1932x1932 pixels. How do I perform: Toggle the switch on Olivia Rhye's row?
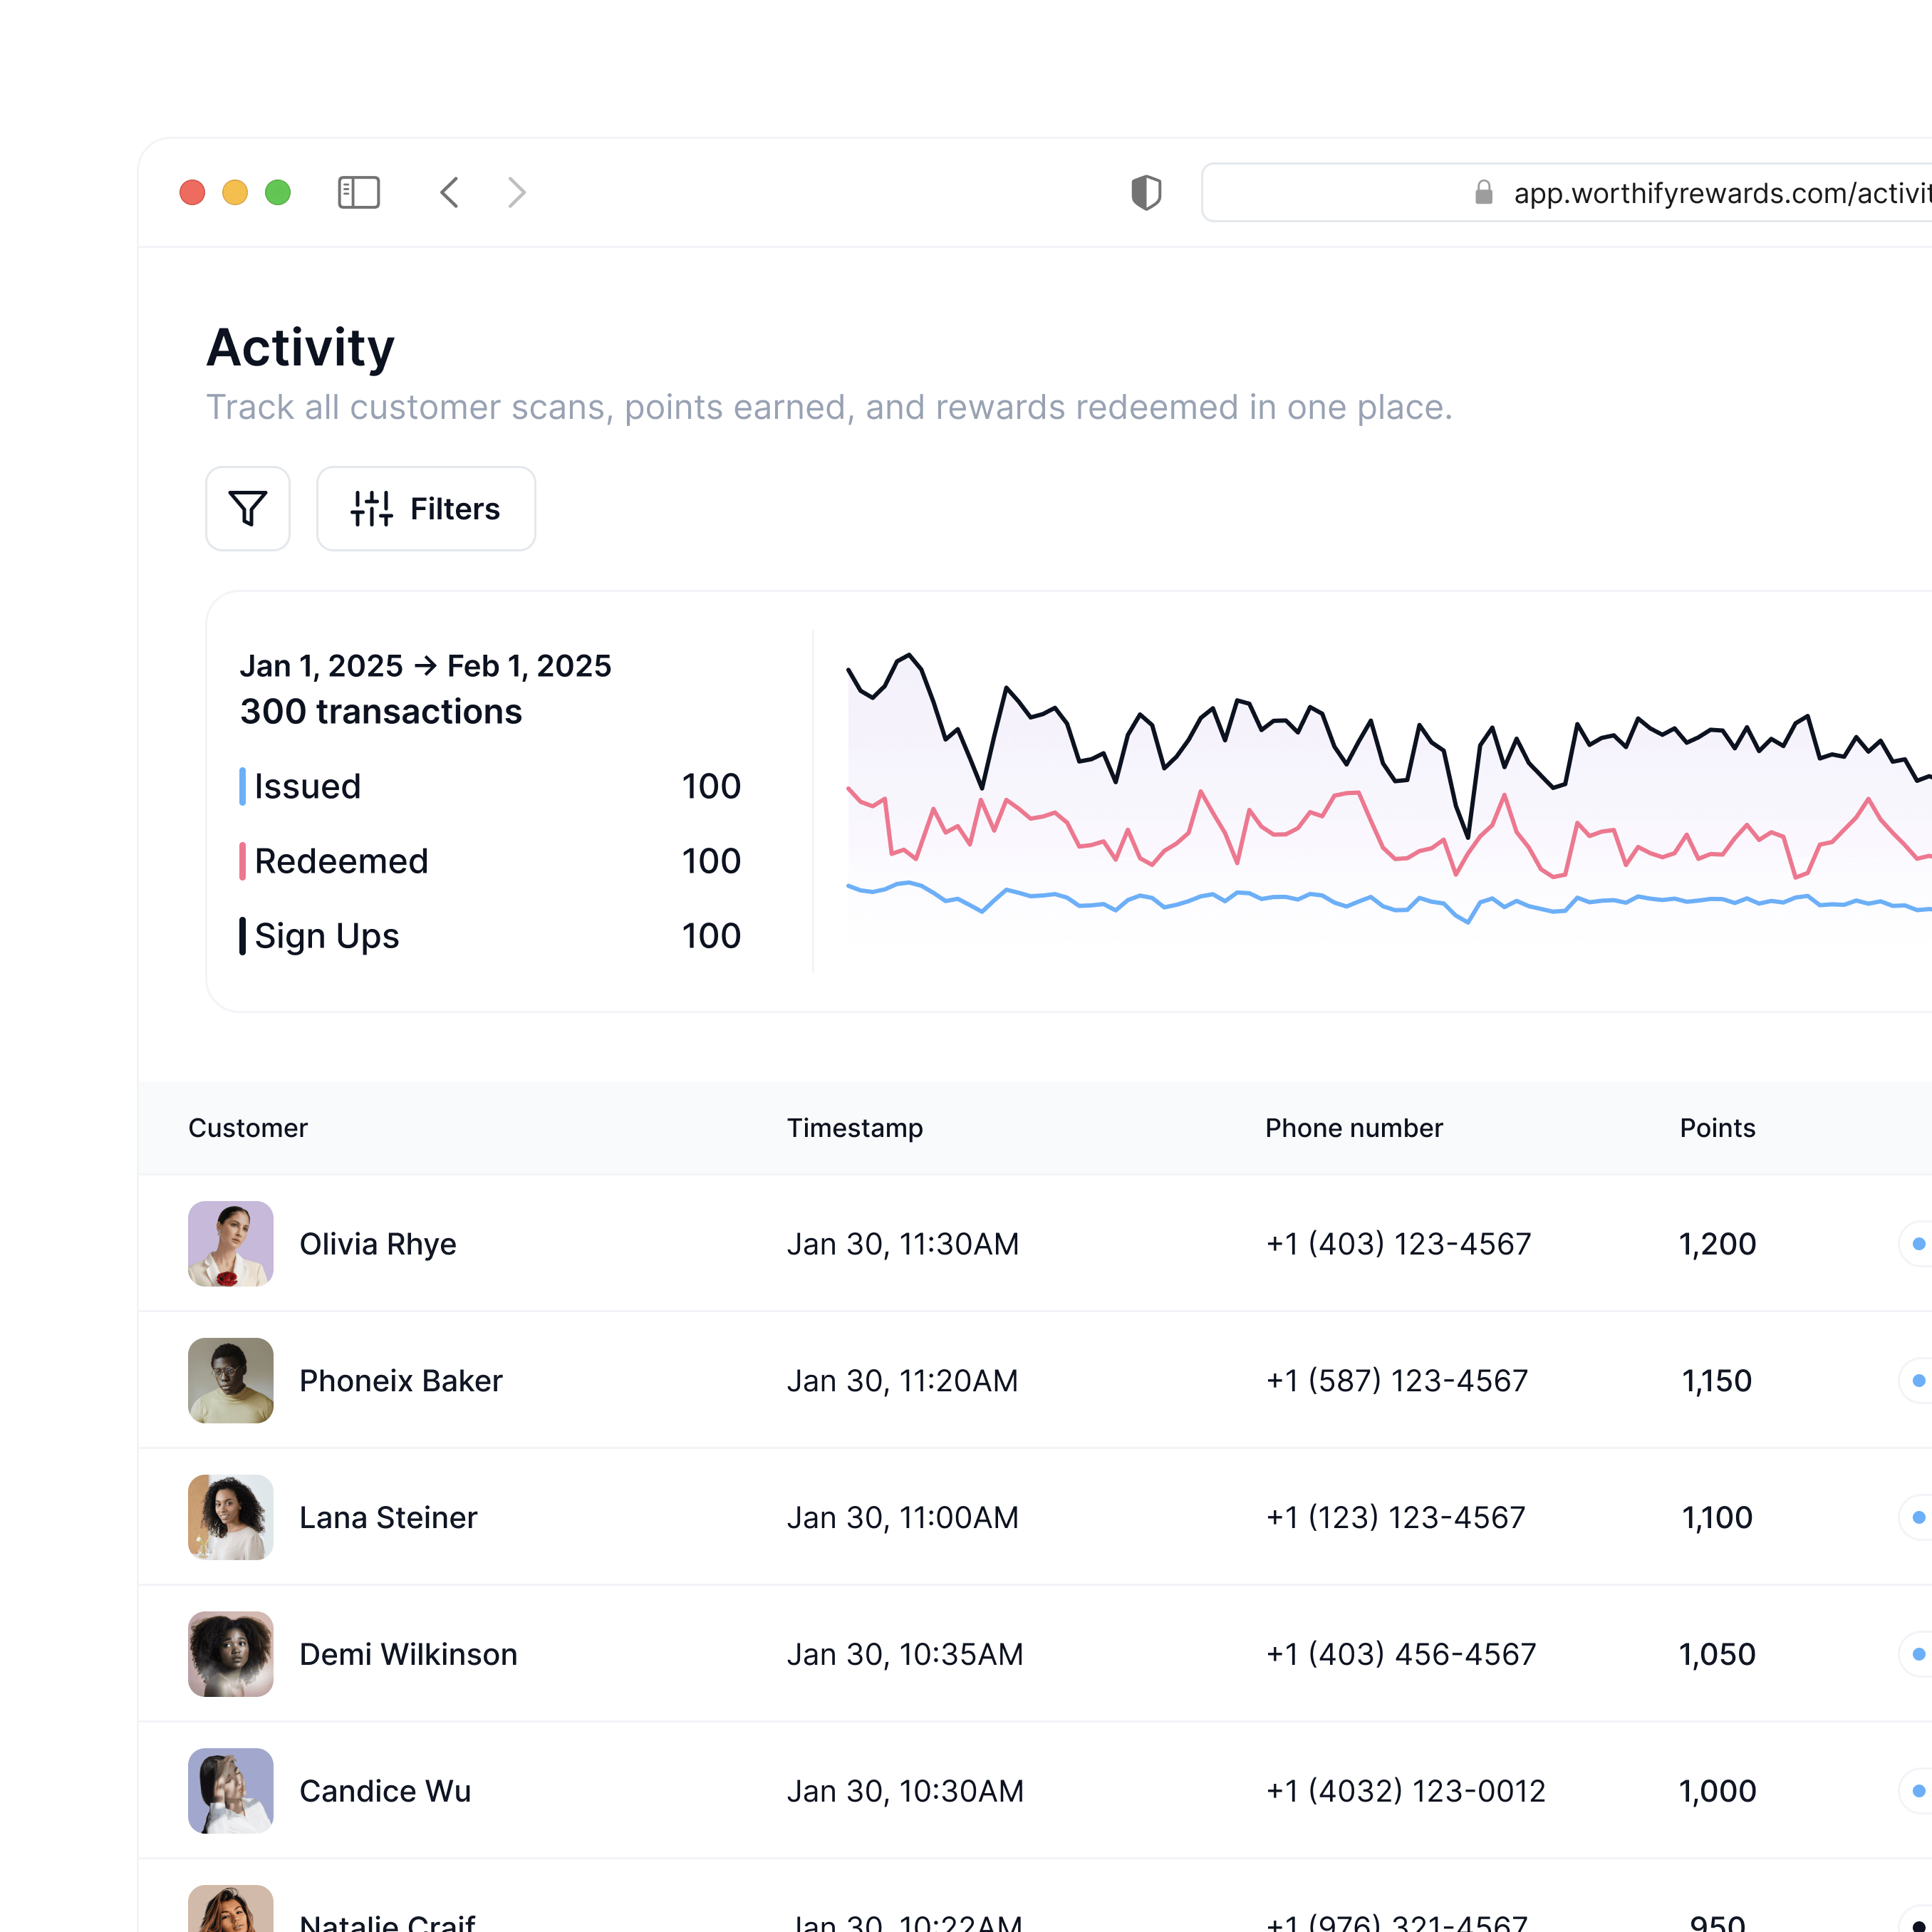pyautogui.click(x=1918, y=1244)
